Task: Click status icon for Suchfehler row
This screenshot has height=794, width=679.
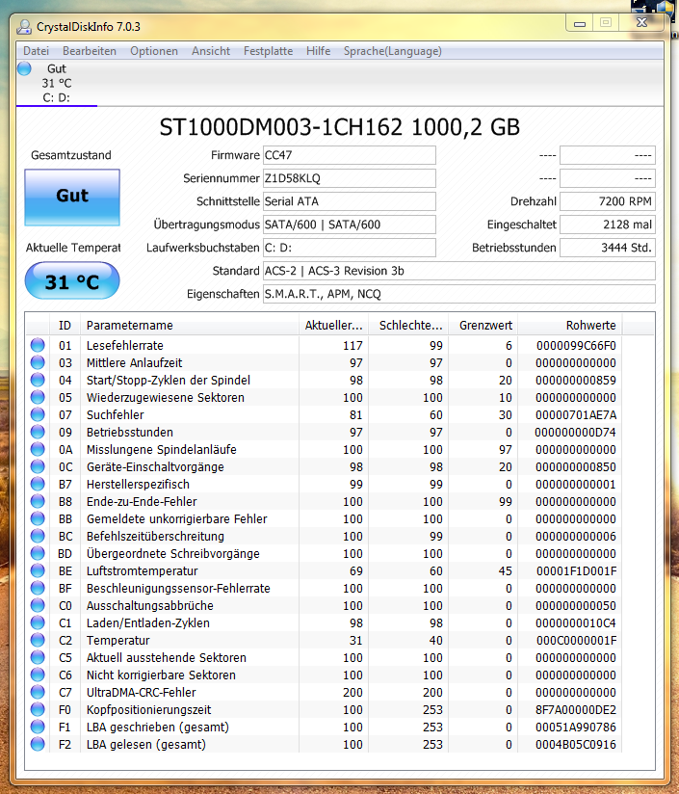Action: click(38, 414)
